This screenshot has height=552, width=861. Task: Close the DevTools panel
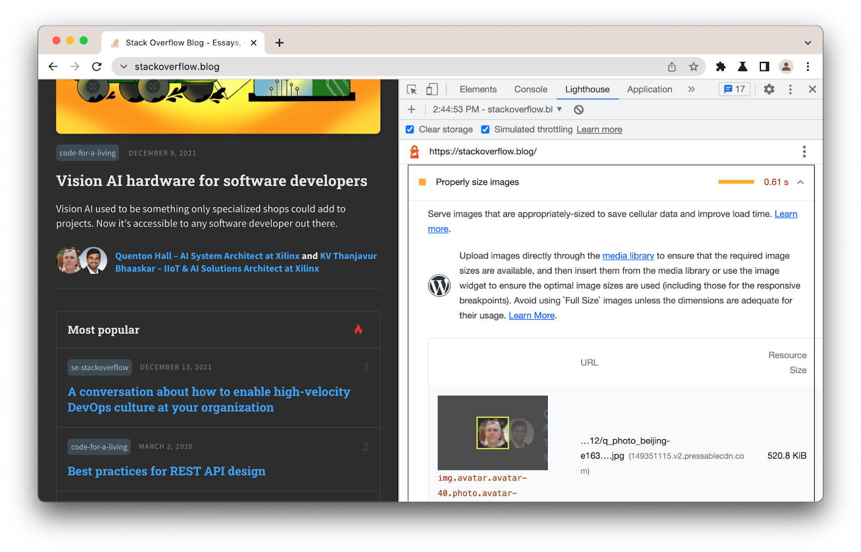point(813,89)
